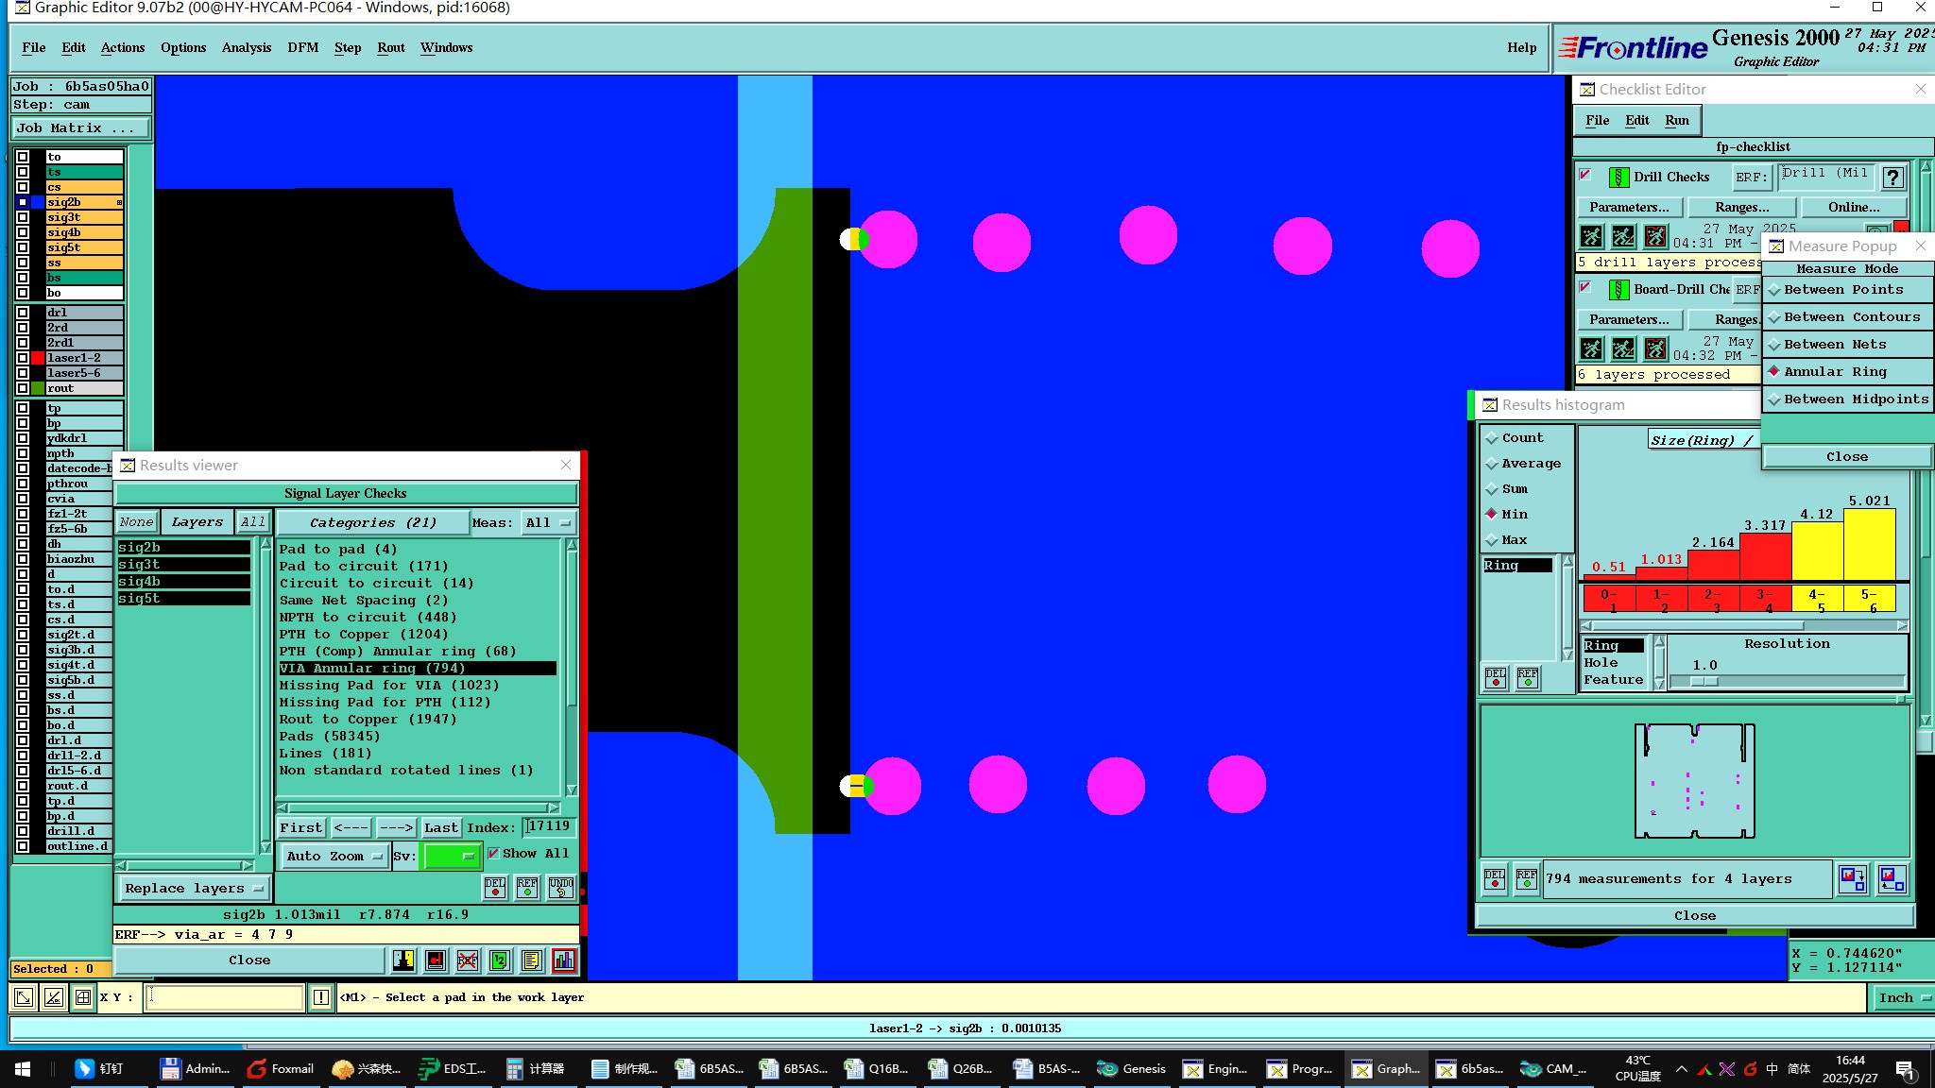Click the green Drill Checks drill icon
1935x1088 pixels.
pos(1618,177)
